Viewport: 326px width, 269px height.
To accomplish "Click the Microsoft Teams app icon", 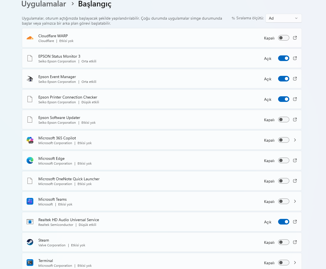I will 30,202.
